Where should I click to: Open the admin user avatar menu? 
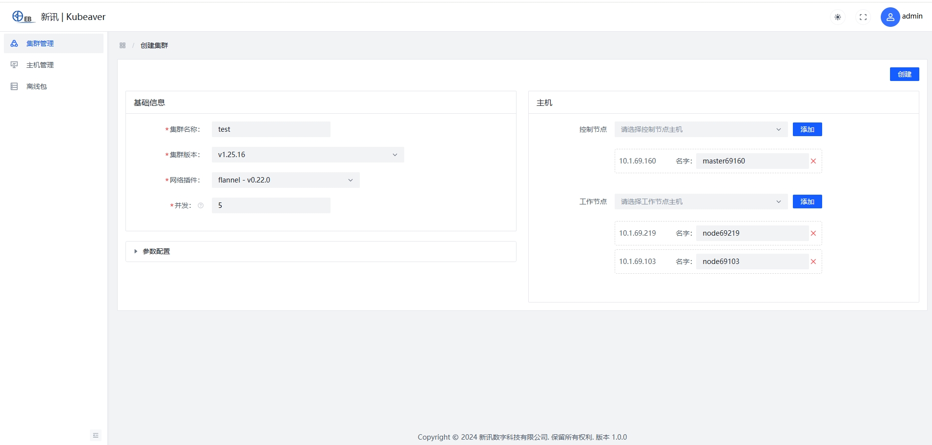click(x=890, y=17)
